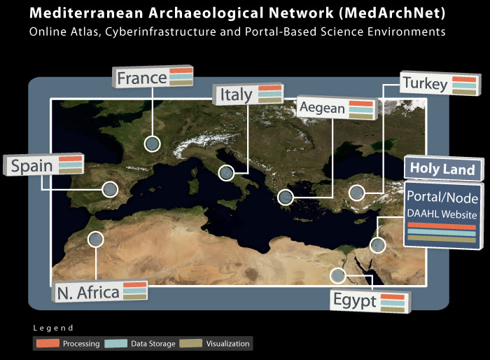Image resolution: width=490 pixels, height=360 pixels.
Task: Click the tan bar on the Turkey label
Action: [464, 92]
